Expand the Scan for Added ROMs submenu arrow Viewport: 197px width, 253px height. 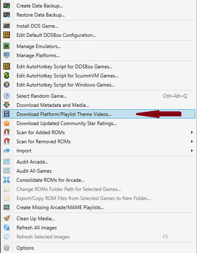pyautogui.click(x=192, y=133)
